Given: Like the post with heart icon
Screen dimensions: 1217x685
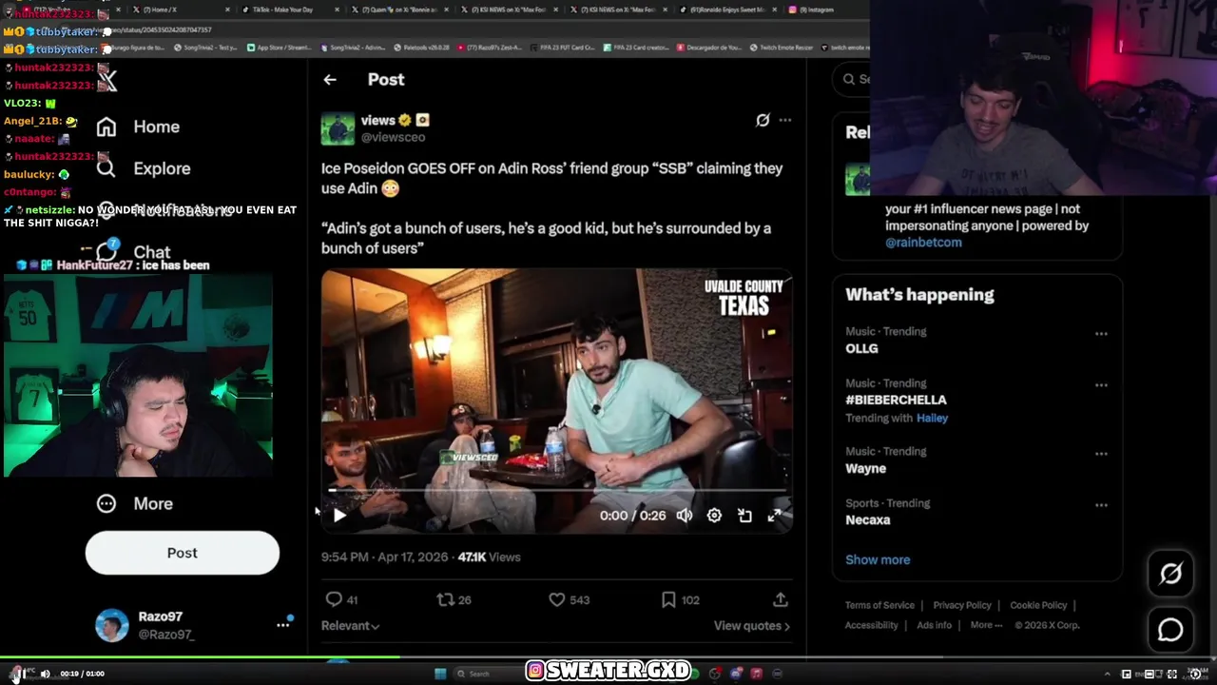Looking at the screenshot, I should point(557,599).
